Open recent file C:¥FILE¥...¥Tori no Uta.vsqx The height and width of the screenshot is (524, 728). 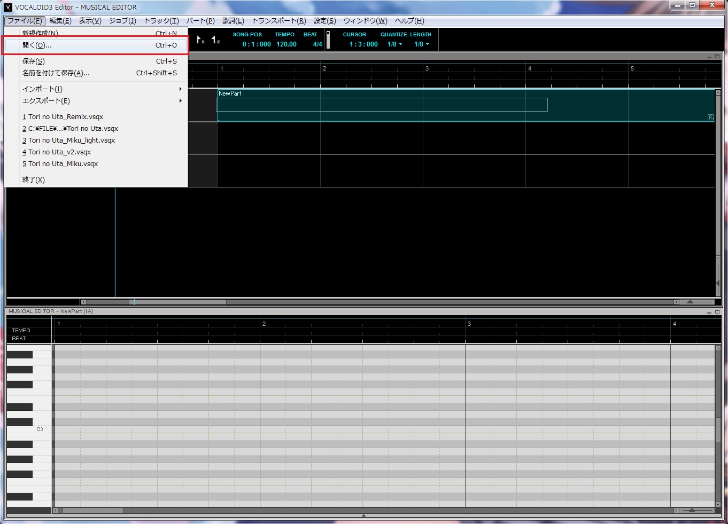tap(96, 128)
